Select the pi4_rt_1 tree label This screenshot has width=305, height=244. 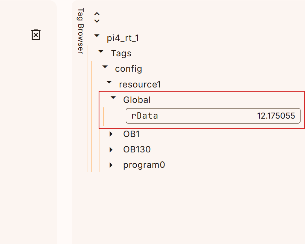[120, 38]
